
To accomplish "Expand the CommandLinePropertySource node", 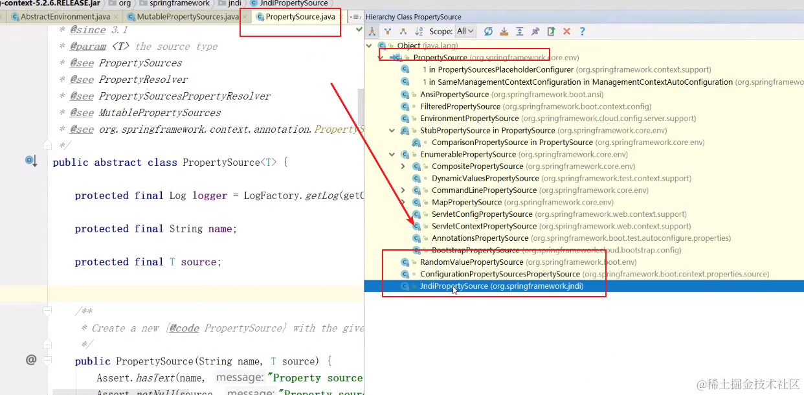I will (404, 190).
